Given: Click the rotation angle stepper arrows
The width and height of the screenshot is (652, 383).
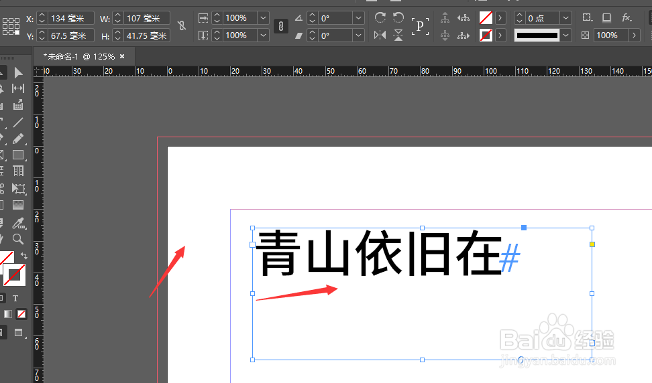Looking at the screenshot, I should 313,18.
